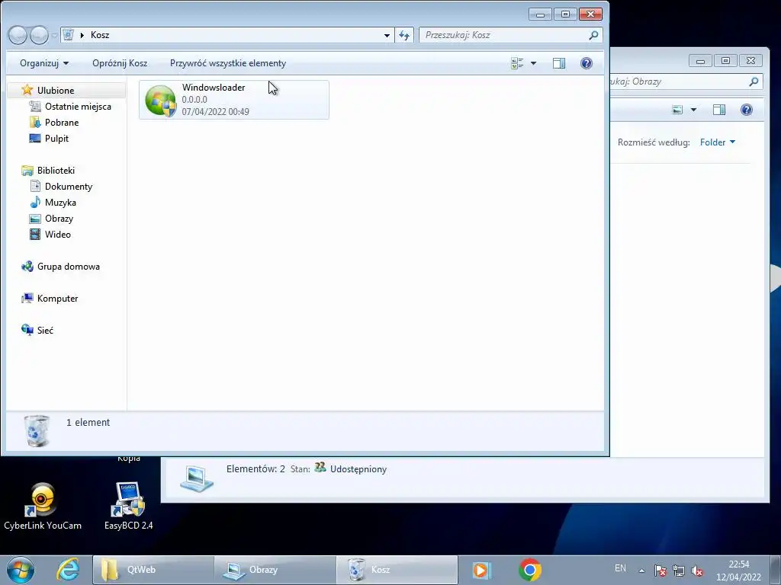Viewport: 781px width, 585px height.
Task: Open Ostatnie miejsca in sidebar
Action: click(x=78, y=106)
